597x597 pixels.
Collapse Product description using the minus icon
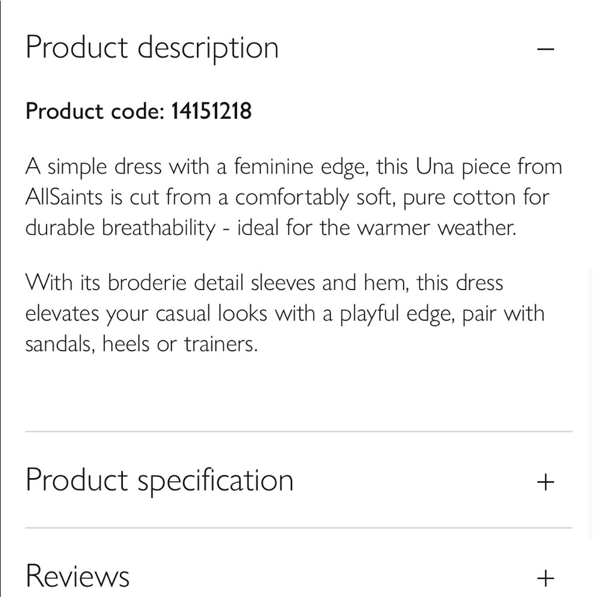pyautogui.click(x=546, y=48)
